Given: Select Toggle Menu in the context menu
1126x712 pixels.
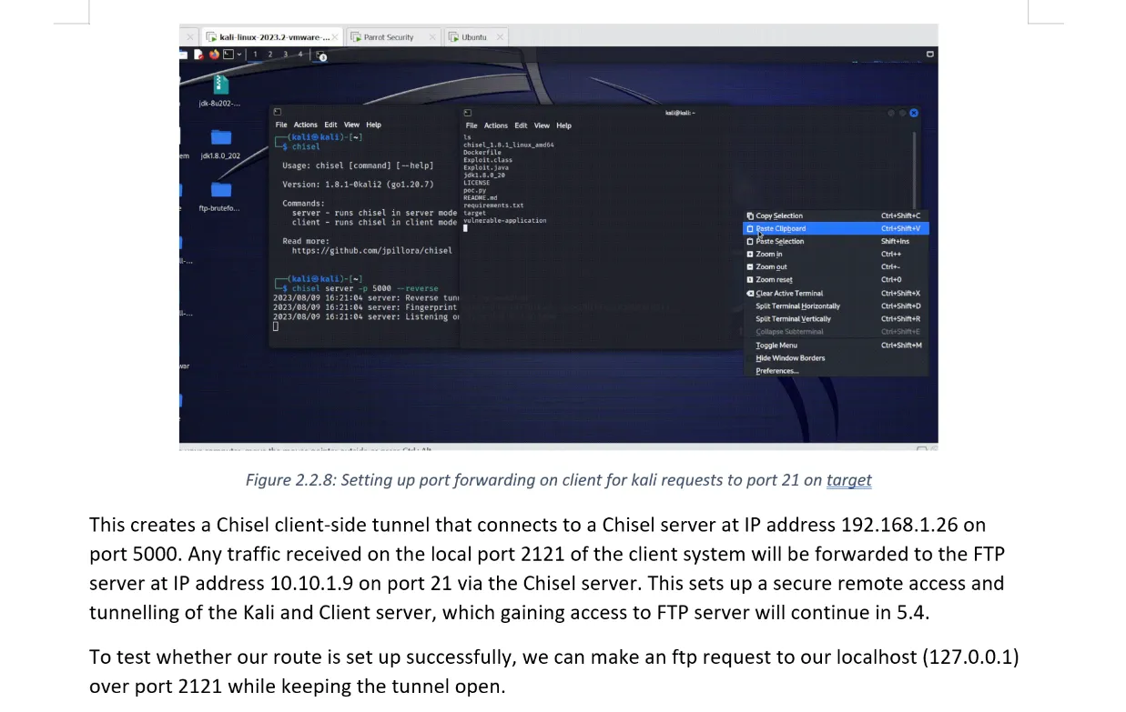Looking at the screenshot, I should click(x=835, y=345).
